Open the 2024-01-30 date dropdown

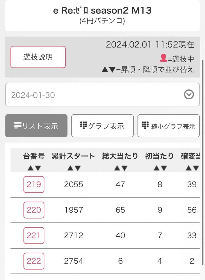102,95
